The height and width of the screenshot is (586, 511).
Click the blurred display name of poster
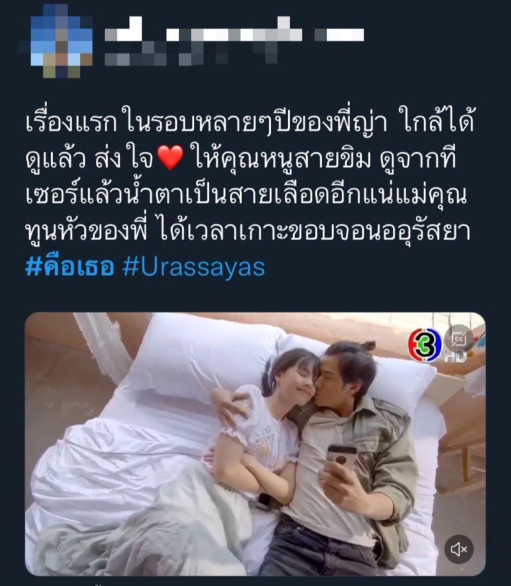(204, 35)
